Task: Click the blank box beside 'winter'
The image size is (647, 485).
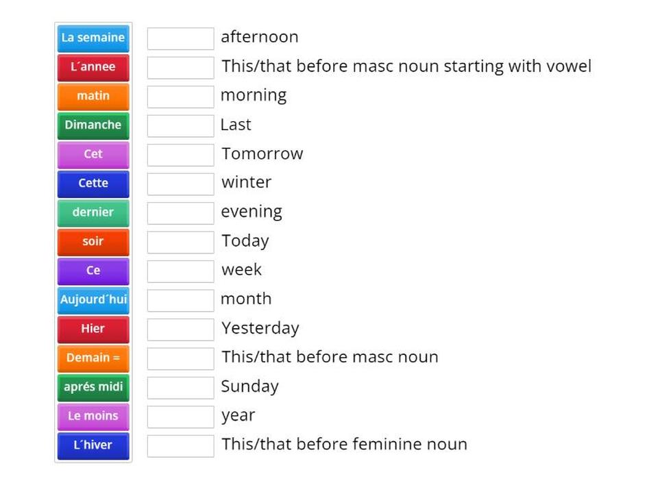Action: (x=180, y=184)
